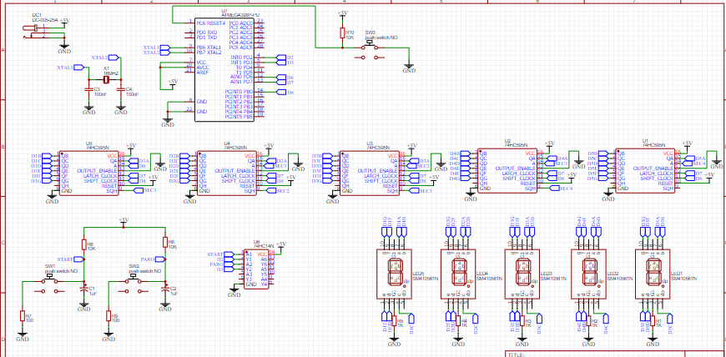Select resistor R9 100

(x=108, y=316)
